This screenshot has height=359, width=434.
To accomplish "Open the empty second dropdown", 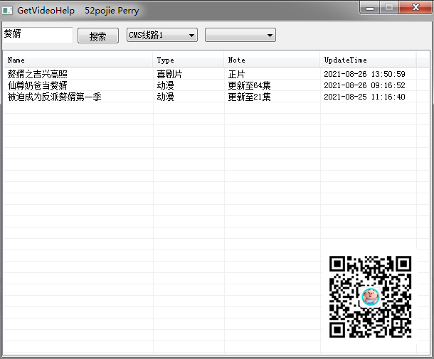I will point(240,35).
